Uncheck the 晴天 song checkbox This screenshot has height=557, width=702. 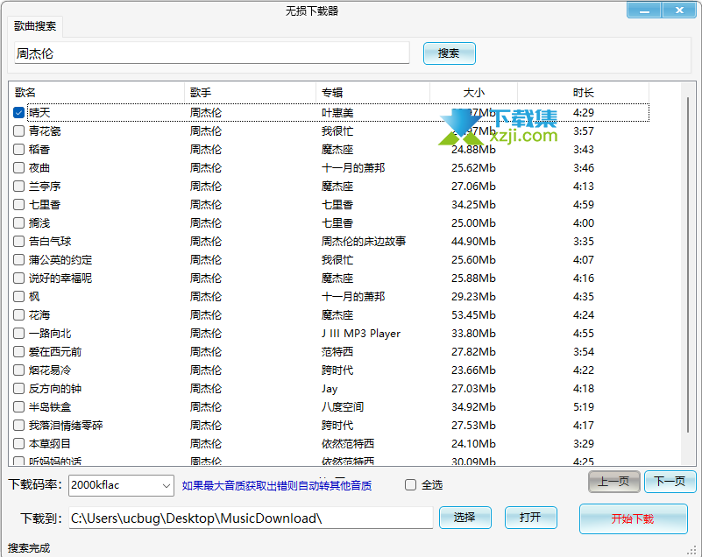(x=19, y=112)
